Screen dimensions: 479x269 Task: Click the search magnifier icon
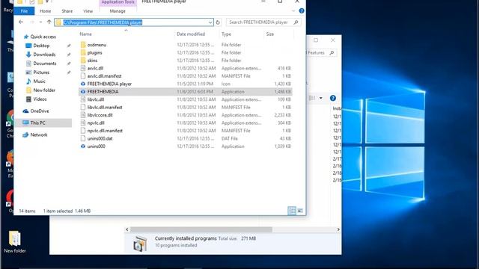coord(296,22)
